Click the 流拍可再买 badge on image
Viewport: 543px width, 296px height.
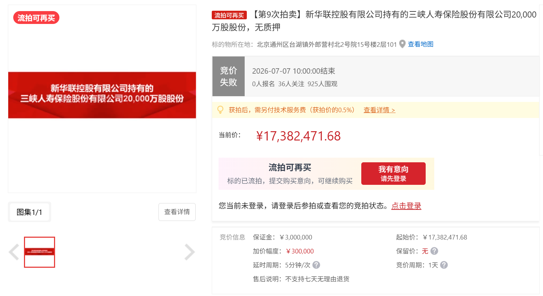click(x=36, y=18)
